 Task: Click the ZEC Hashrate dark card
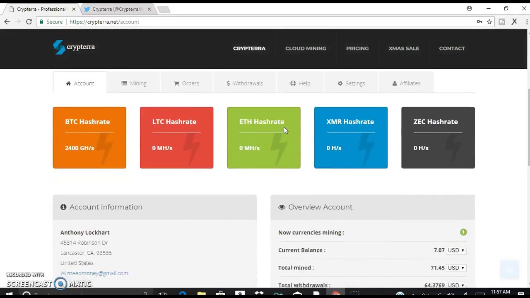(438, 137)
